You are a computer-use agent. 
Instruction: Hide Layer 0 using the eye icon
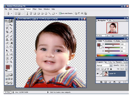98,73
